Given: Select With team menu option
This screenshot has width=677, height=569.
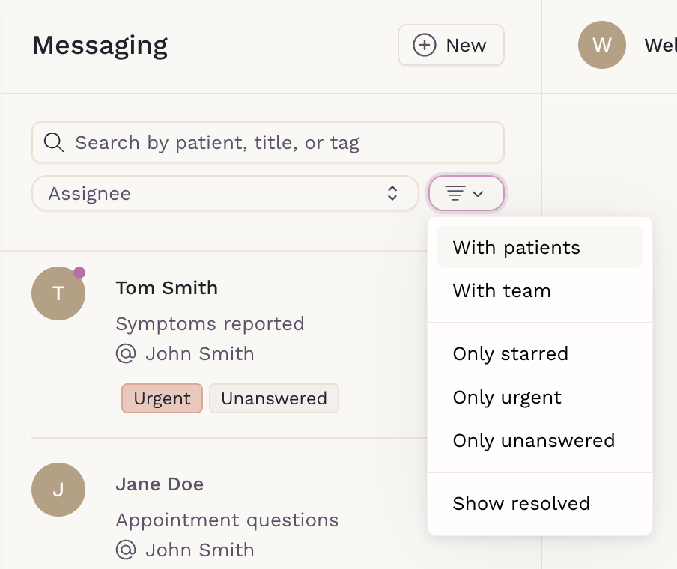Looking at the screenshot, I should pos(540,291).
